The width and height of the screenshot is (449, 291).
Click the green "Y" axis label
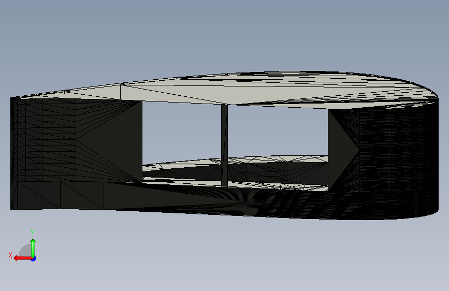click(33, 233)
